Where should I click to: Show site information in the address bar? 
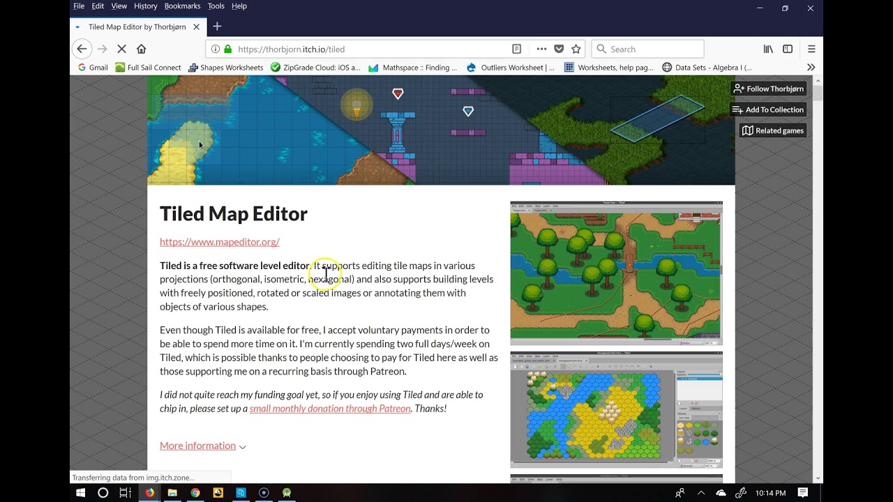tap(216, 49)
